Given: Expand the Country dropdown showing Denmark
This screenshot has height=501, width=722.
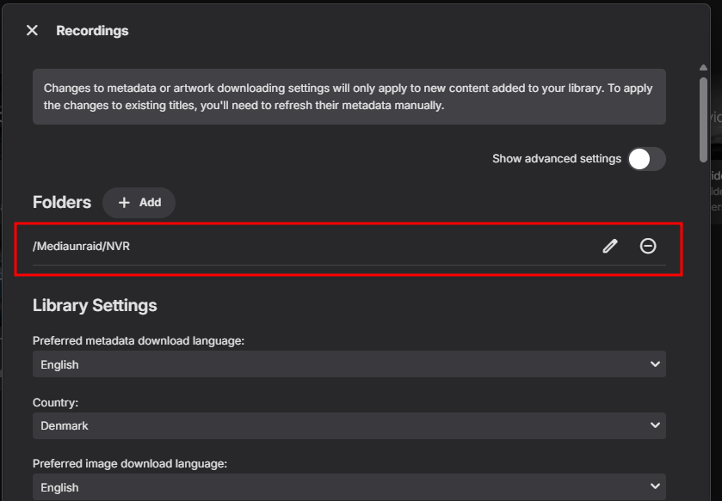Looking at the screenshot, I should pyautogui.click(x=349, y=425).
